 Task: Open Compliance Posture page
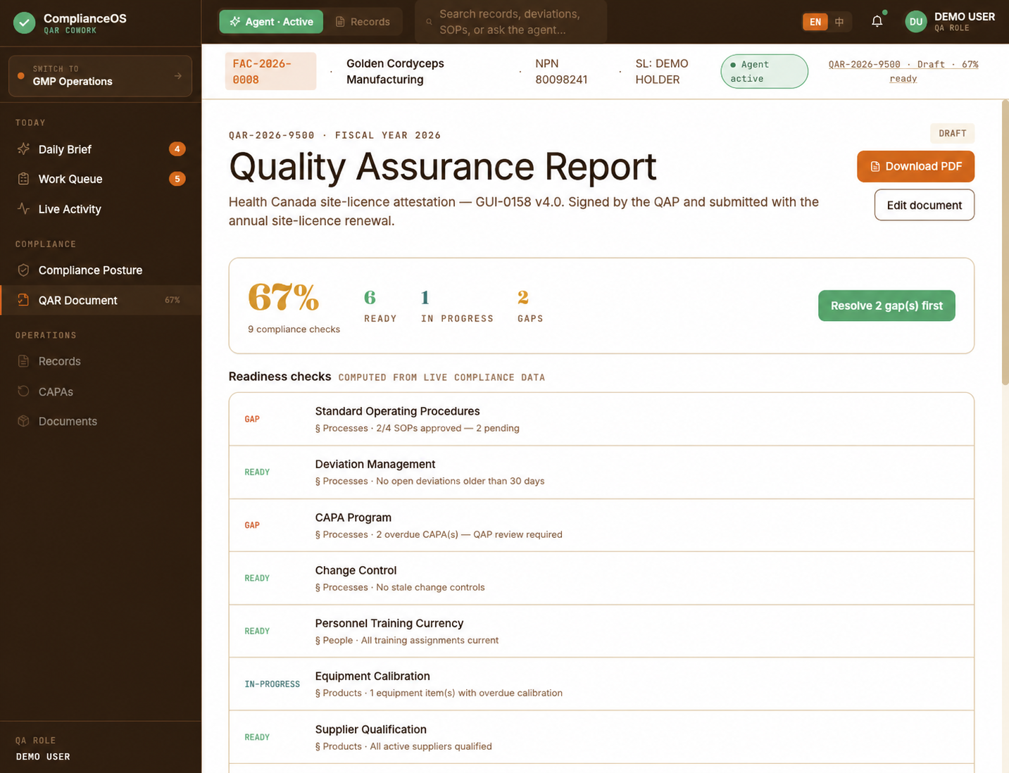click(101, 270)
